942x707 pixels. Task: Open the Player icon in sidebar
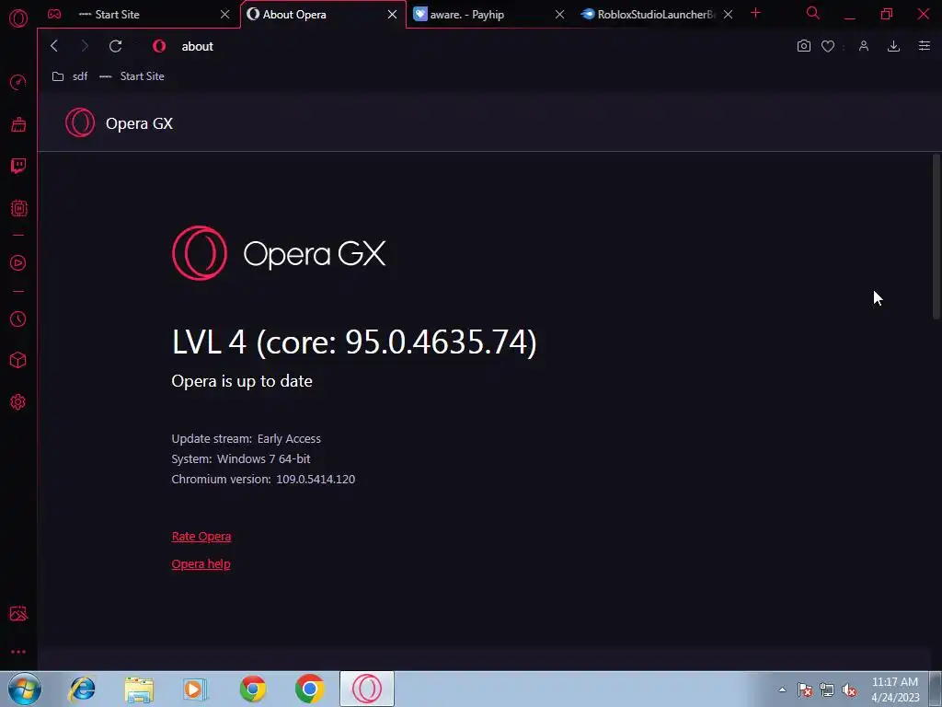point(18,262)
